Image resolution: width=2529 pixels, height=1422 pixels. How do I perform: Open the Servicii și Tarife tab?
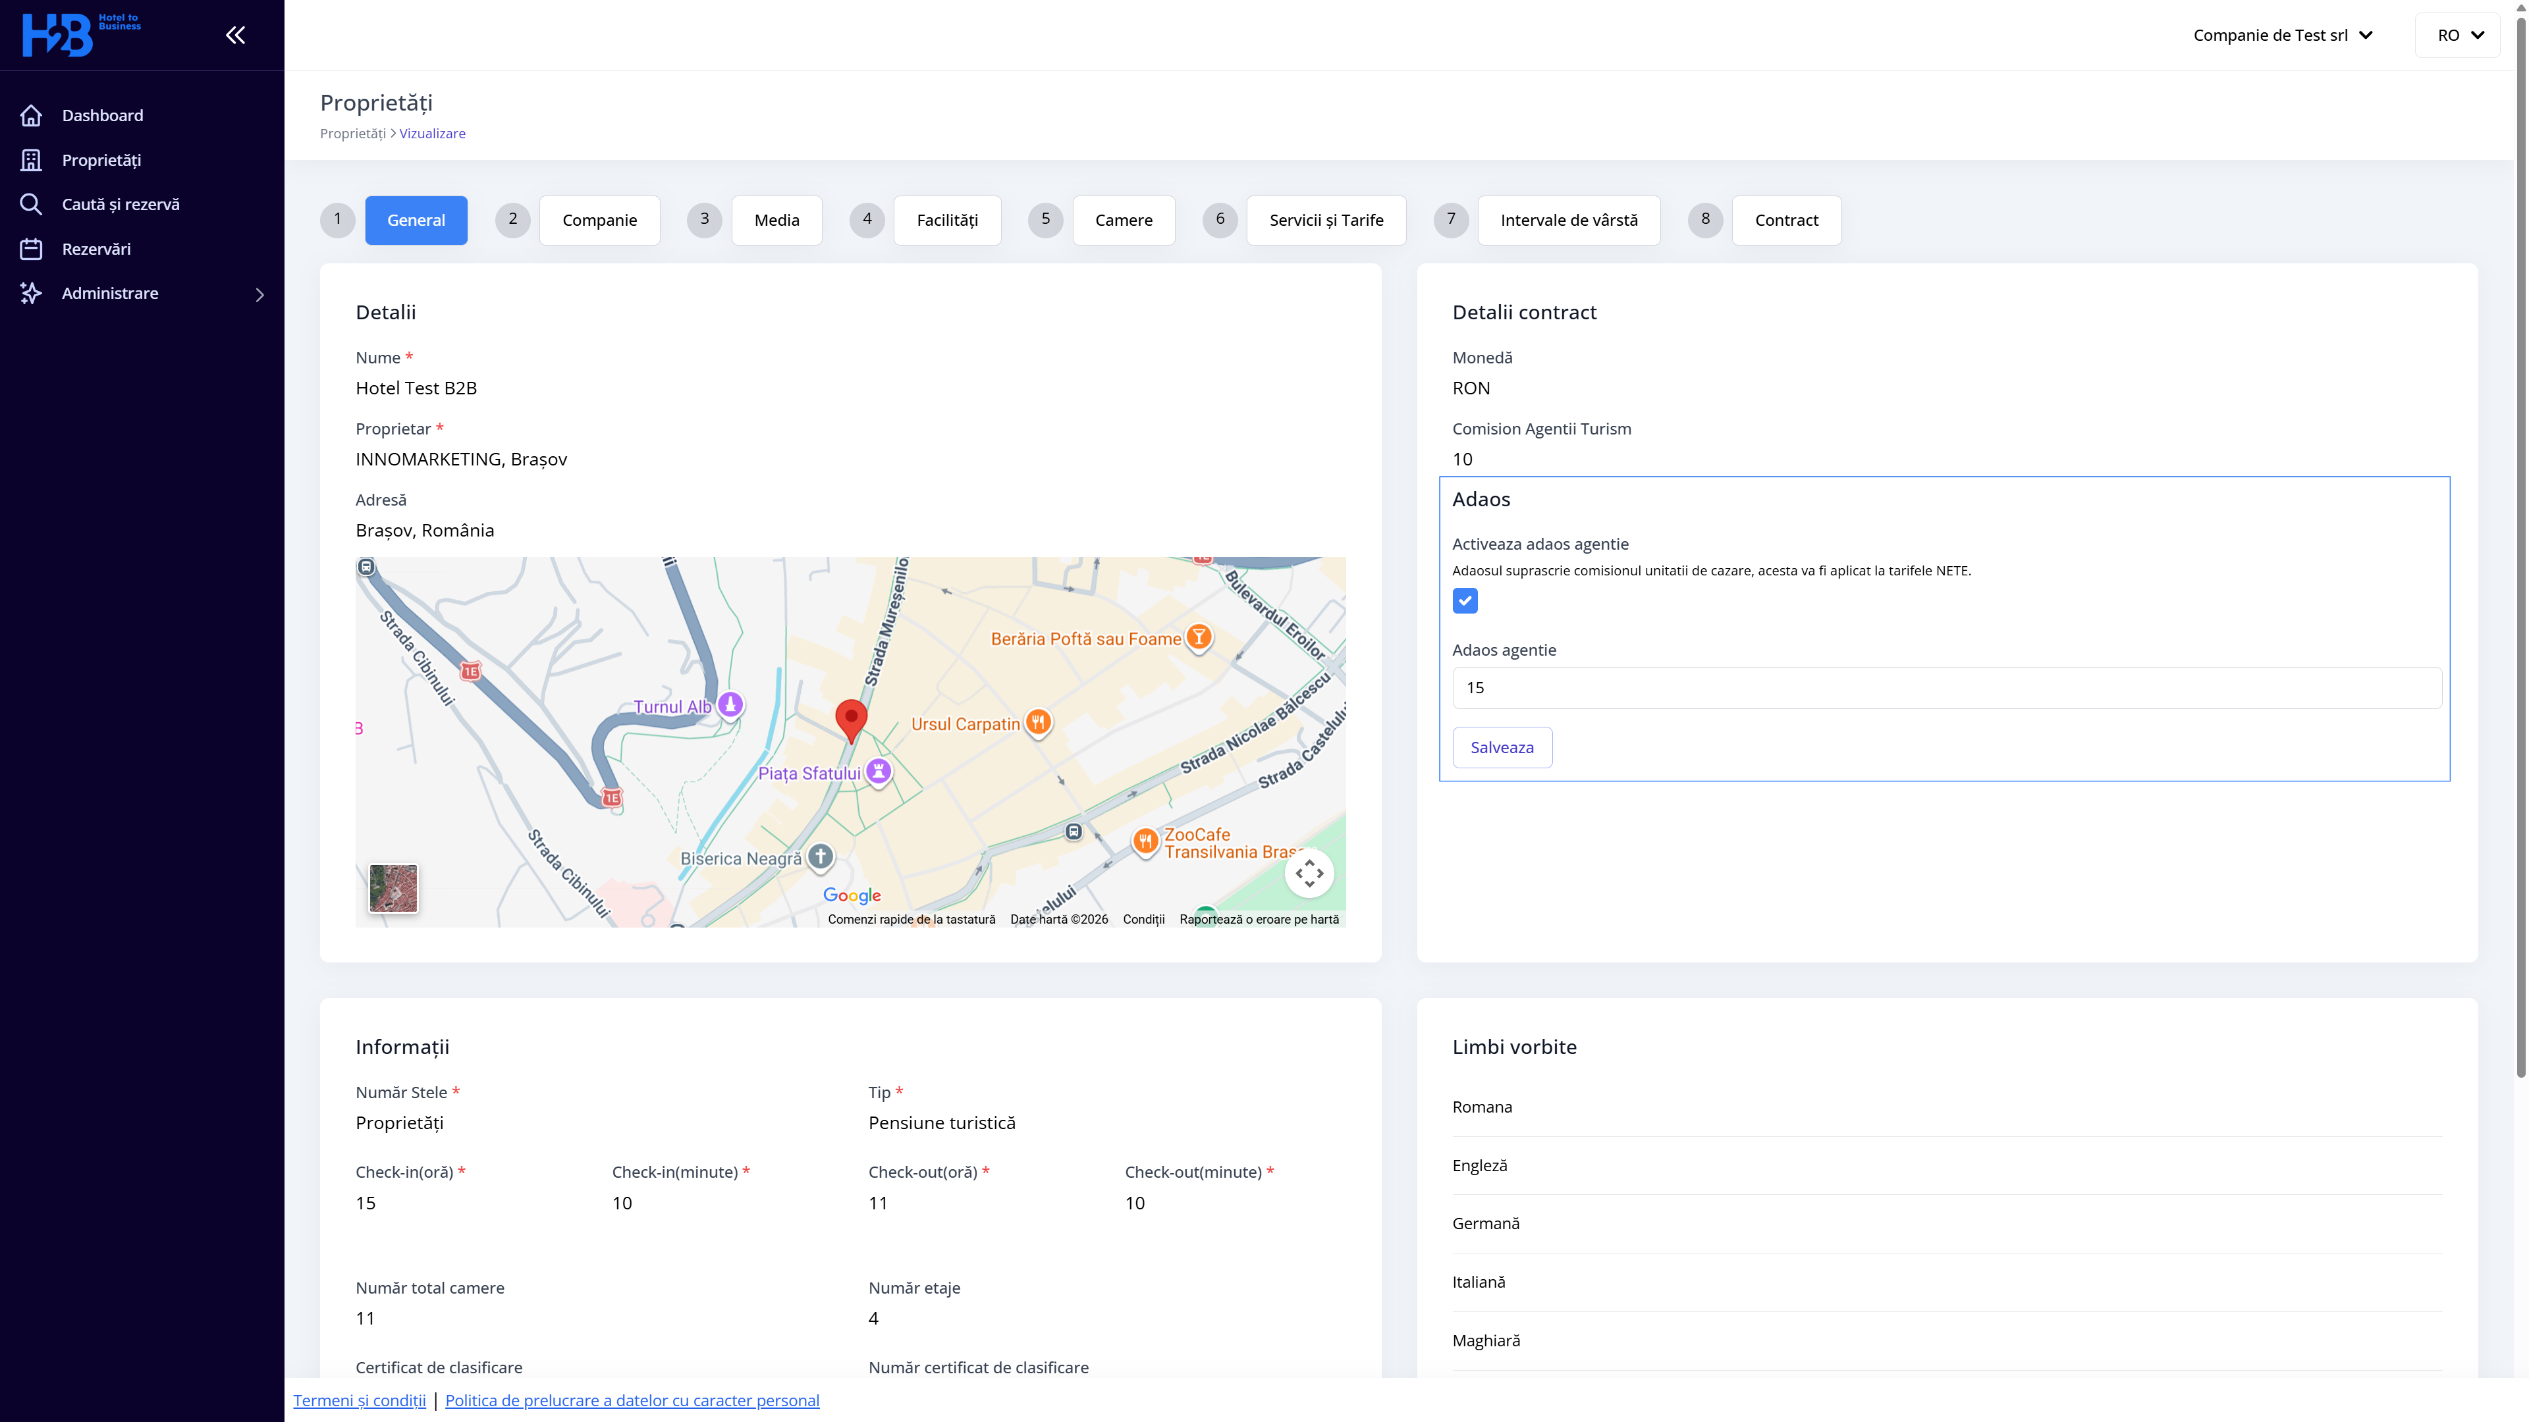point(1325,220)
